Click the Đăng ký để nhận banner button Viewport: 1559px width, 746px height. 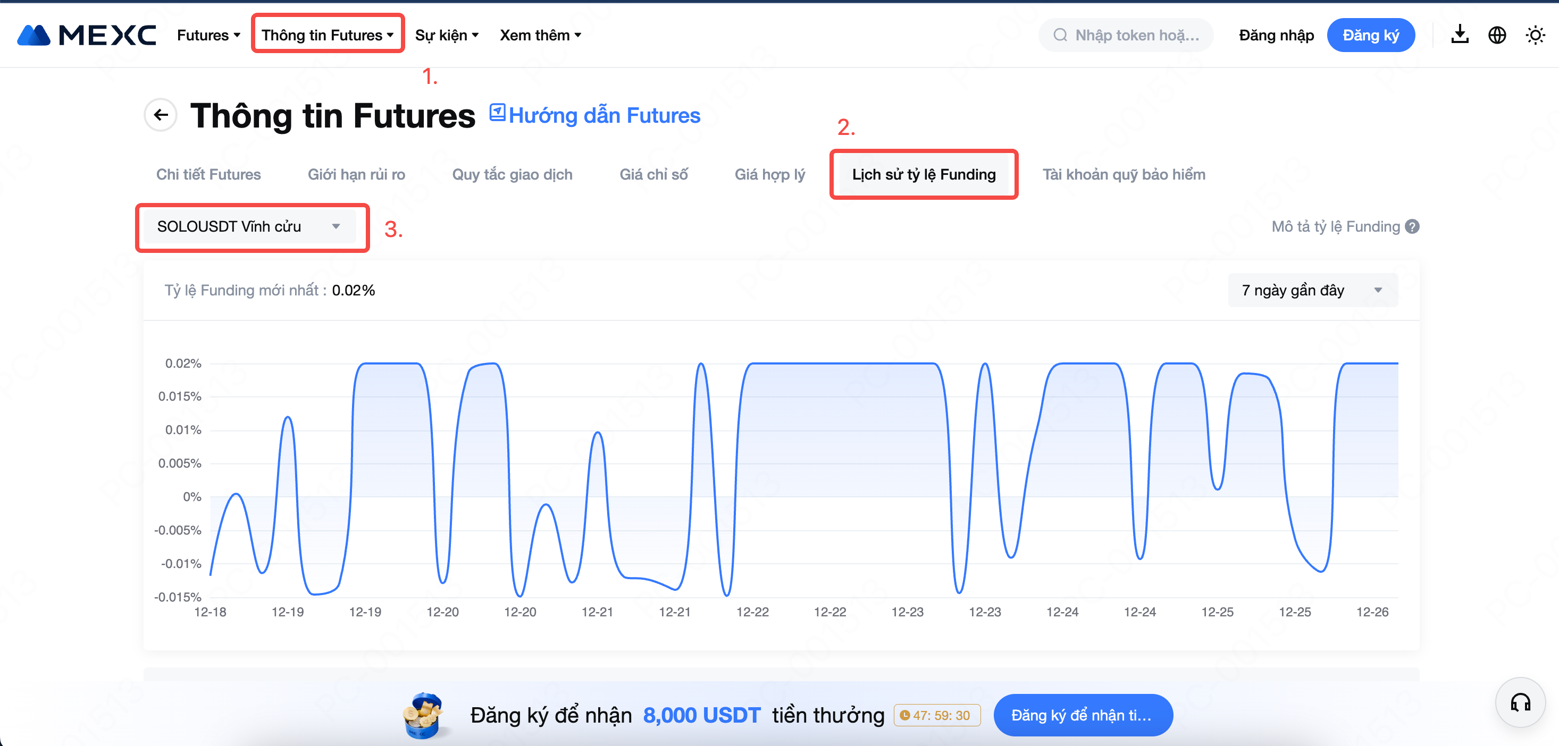[x=1082, y=715]
